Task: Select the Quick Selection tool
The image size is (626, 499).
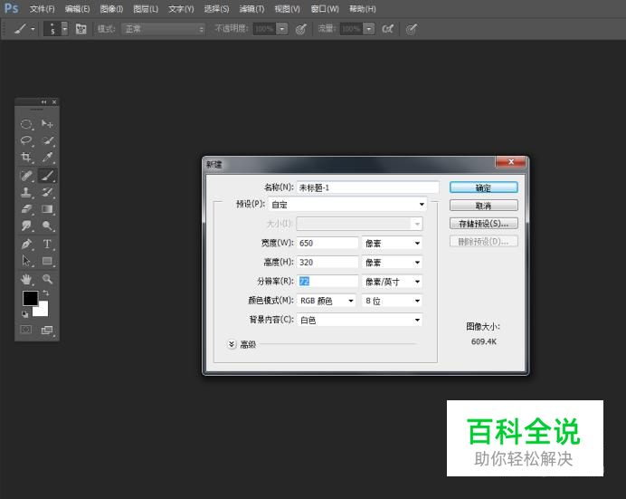Action: click(x=47, y=140)
